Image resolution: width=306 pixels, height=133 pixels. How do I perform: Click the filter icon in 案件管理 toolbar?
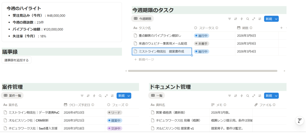point(82,96)
